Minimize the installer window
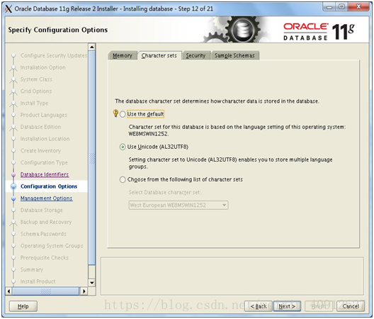 [x=329, y=7]
